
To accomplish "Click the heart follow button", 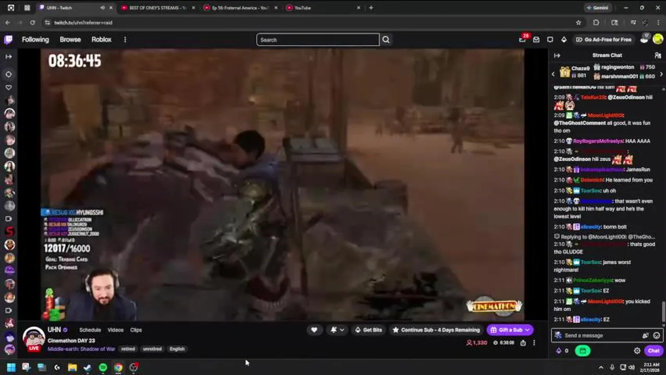I will (314, 330).
